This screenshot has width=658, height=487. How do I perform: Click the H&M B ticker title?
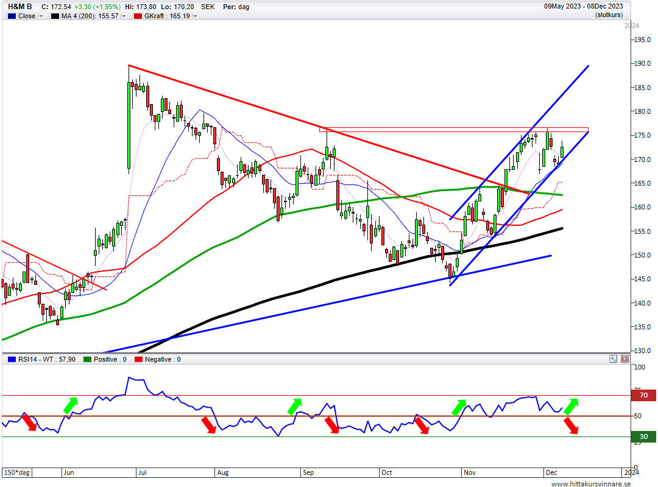coord(19,7)
